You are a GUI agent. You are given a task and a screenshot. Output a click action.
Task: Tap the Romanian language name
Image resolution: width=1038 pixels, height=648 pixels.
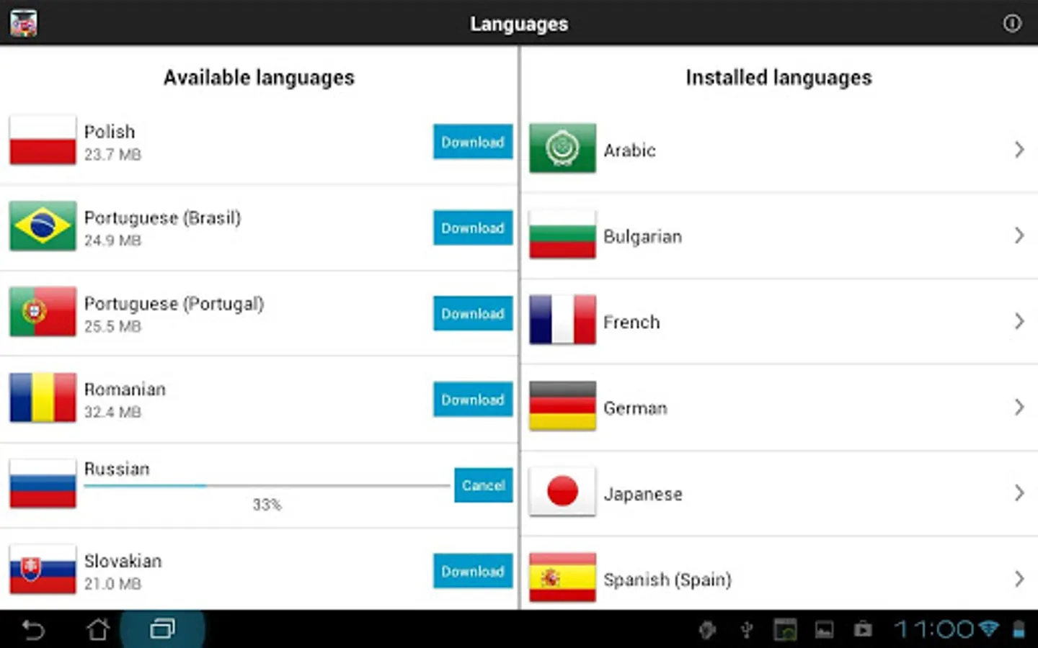(x=125, y=389)
